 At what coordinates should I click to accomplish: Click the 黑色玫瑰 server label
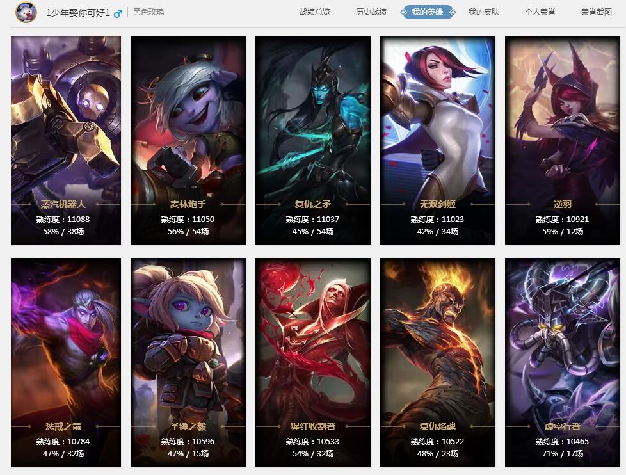pyautogui.click(x=148, y=12)
